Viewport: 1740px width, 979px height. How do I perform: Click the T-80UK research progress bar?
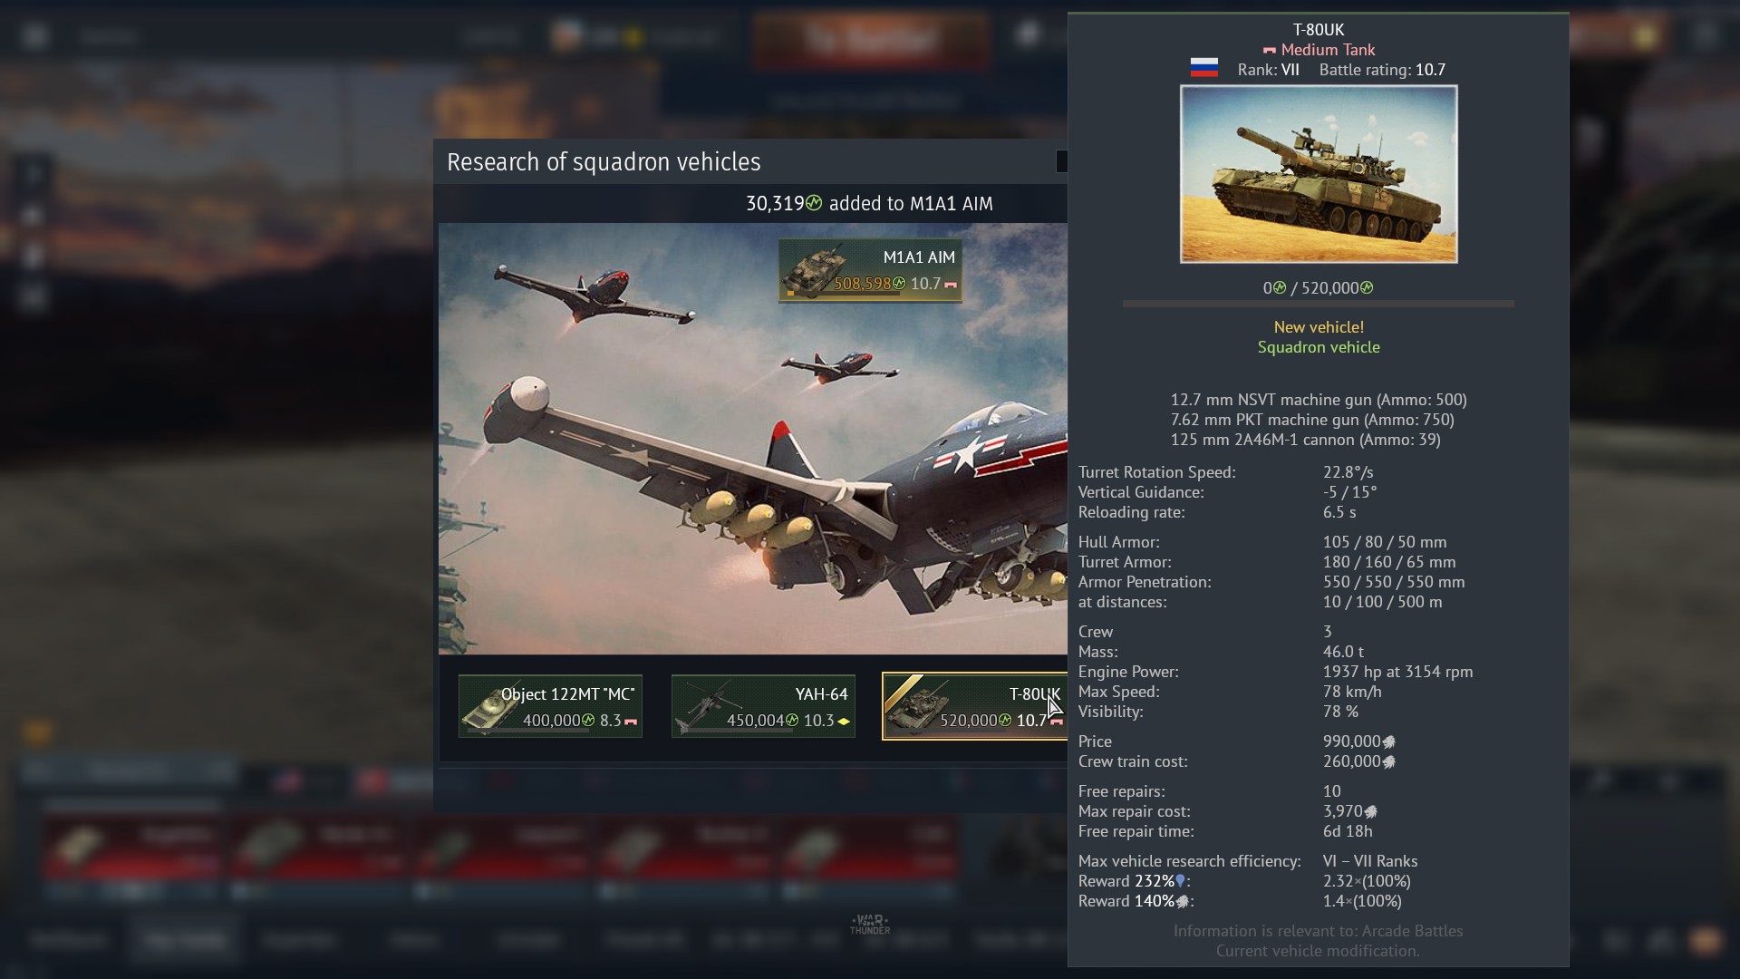point(1319,304)
